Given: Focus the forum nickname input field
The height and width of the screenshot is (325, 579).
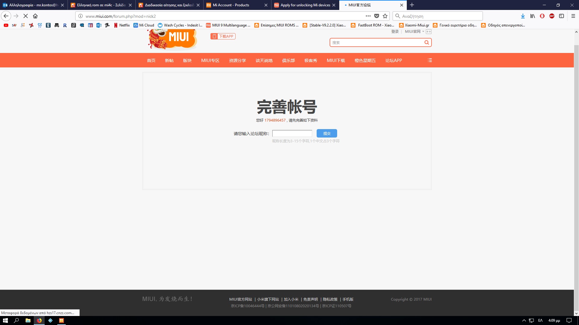Looking at the screenshot, I should pos(292,133).
